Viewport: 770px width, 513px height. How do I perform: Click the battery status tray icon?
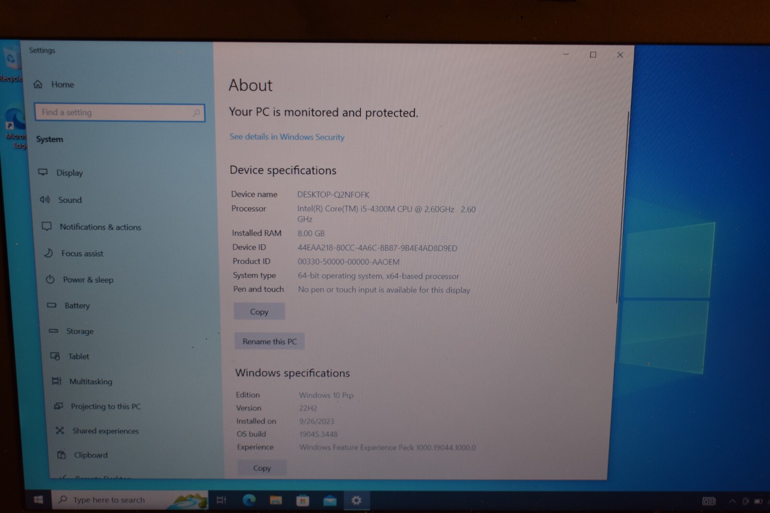click(758, 501)
